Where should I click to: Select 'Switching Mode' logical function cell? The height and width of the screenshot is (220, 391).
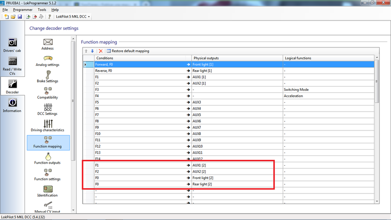(x=328, y=89)
